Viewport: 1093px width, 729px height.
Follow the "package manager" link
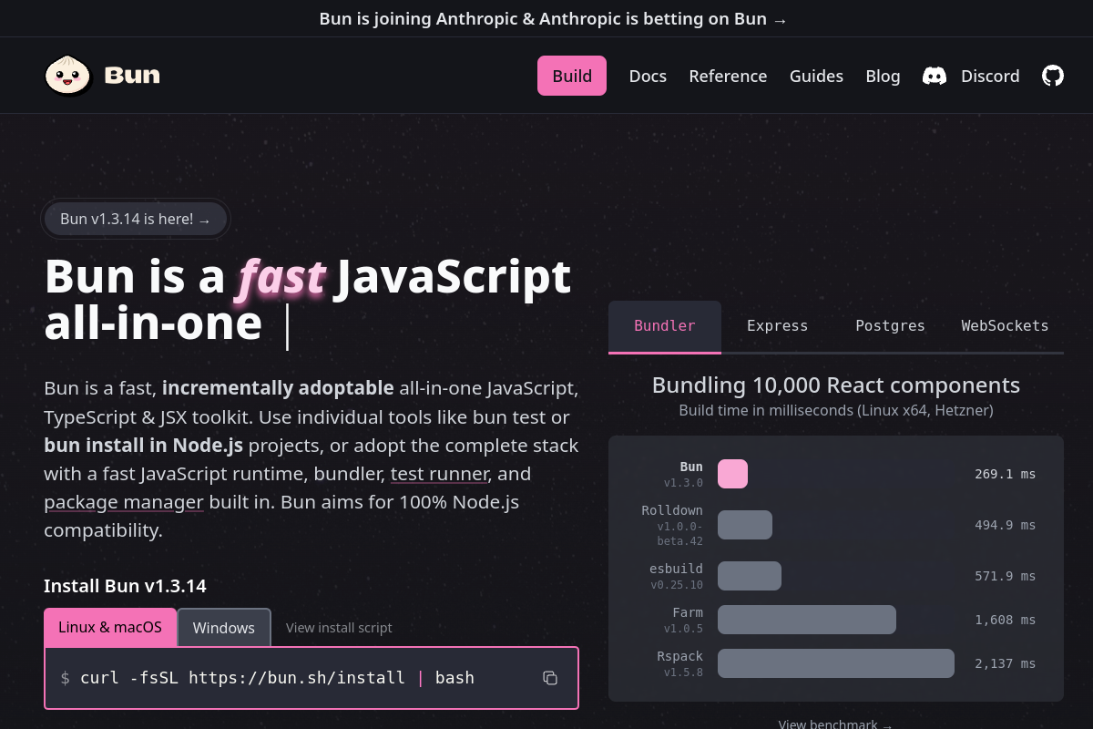pos(124,502)
